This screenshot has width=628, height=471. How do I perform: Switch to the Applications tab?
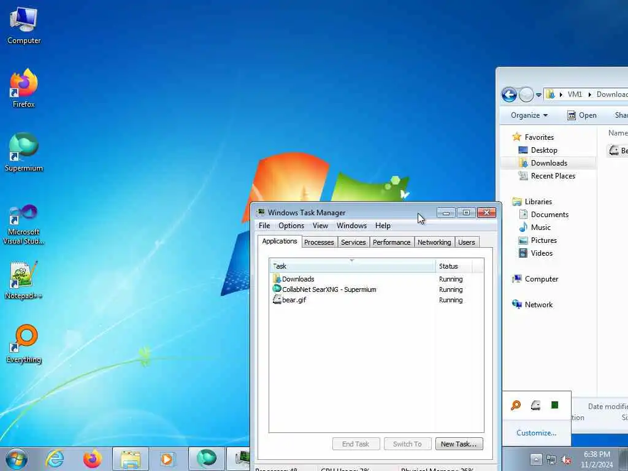[x=280, y=241]
